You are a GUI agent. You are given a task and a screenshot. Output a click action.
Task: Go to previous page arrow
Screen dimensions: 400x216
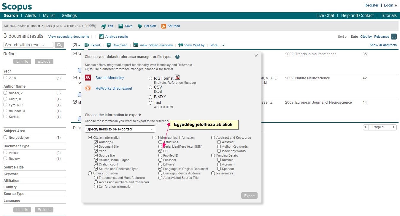coord(366,127)
